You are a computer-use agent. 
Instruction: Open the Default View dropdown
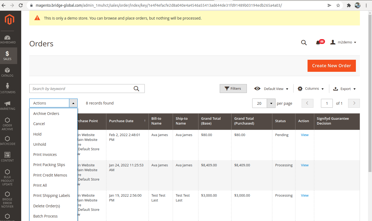coord(271,89)
